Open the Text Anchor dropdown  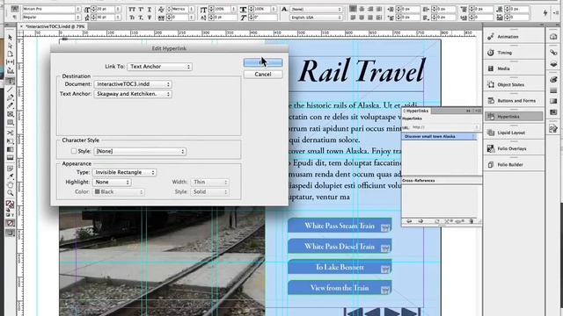coord(133,94)
